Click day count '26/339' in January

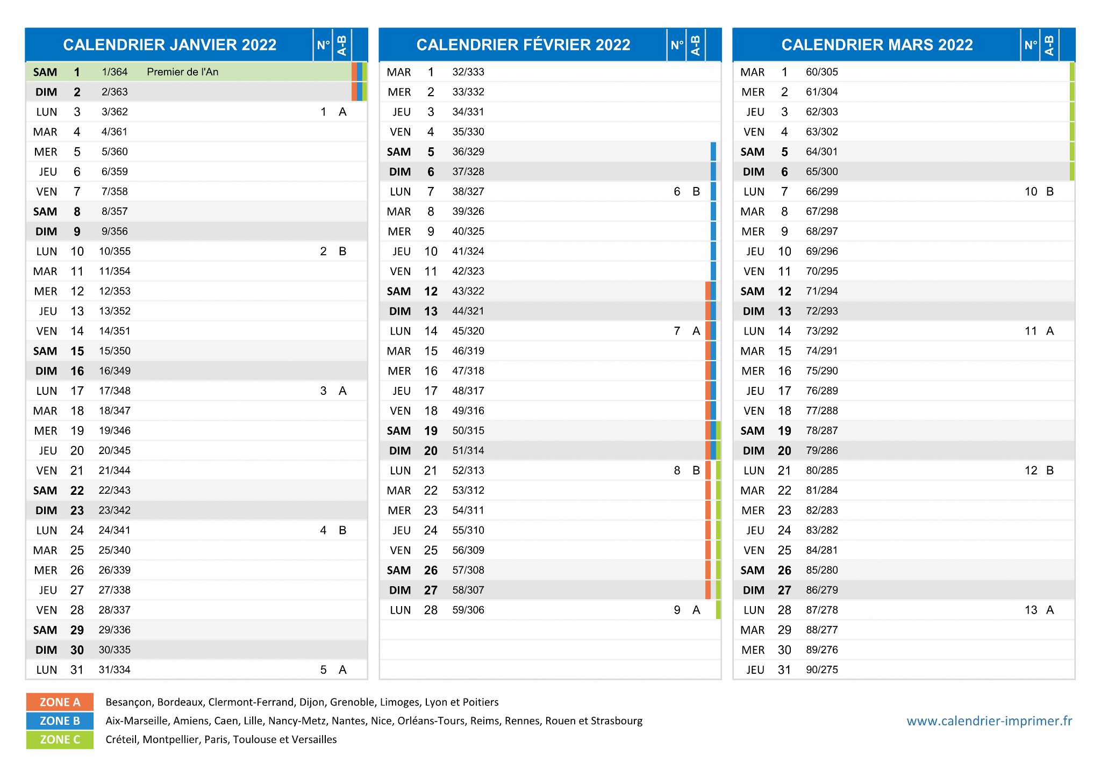coord(115,570)
